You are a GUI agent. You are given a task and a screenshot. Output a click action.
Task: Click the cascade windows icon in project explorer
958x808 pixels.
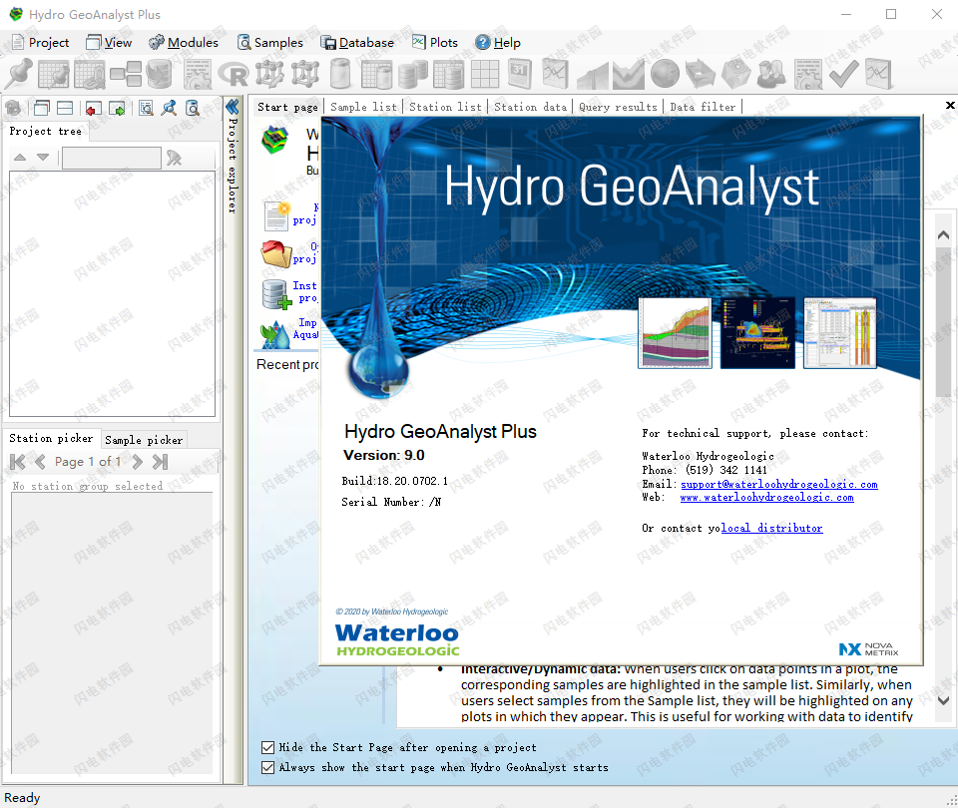click(x=42, y=108)
